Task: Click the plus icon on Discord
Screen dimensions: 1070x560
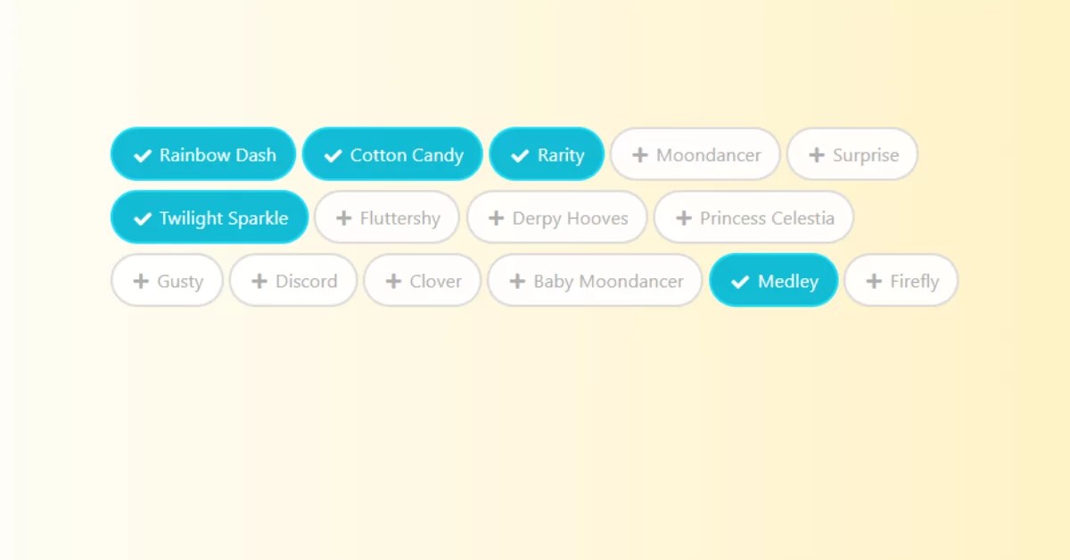Action: click(x=258, y=280)
